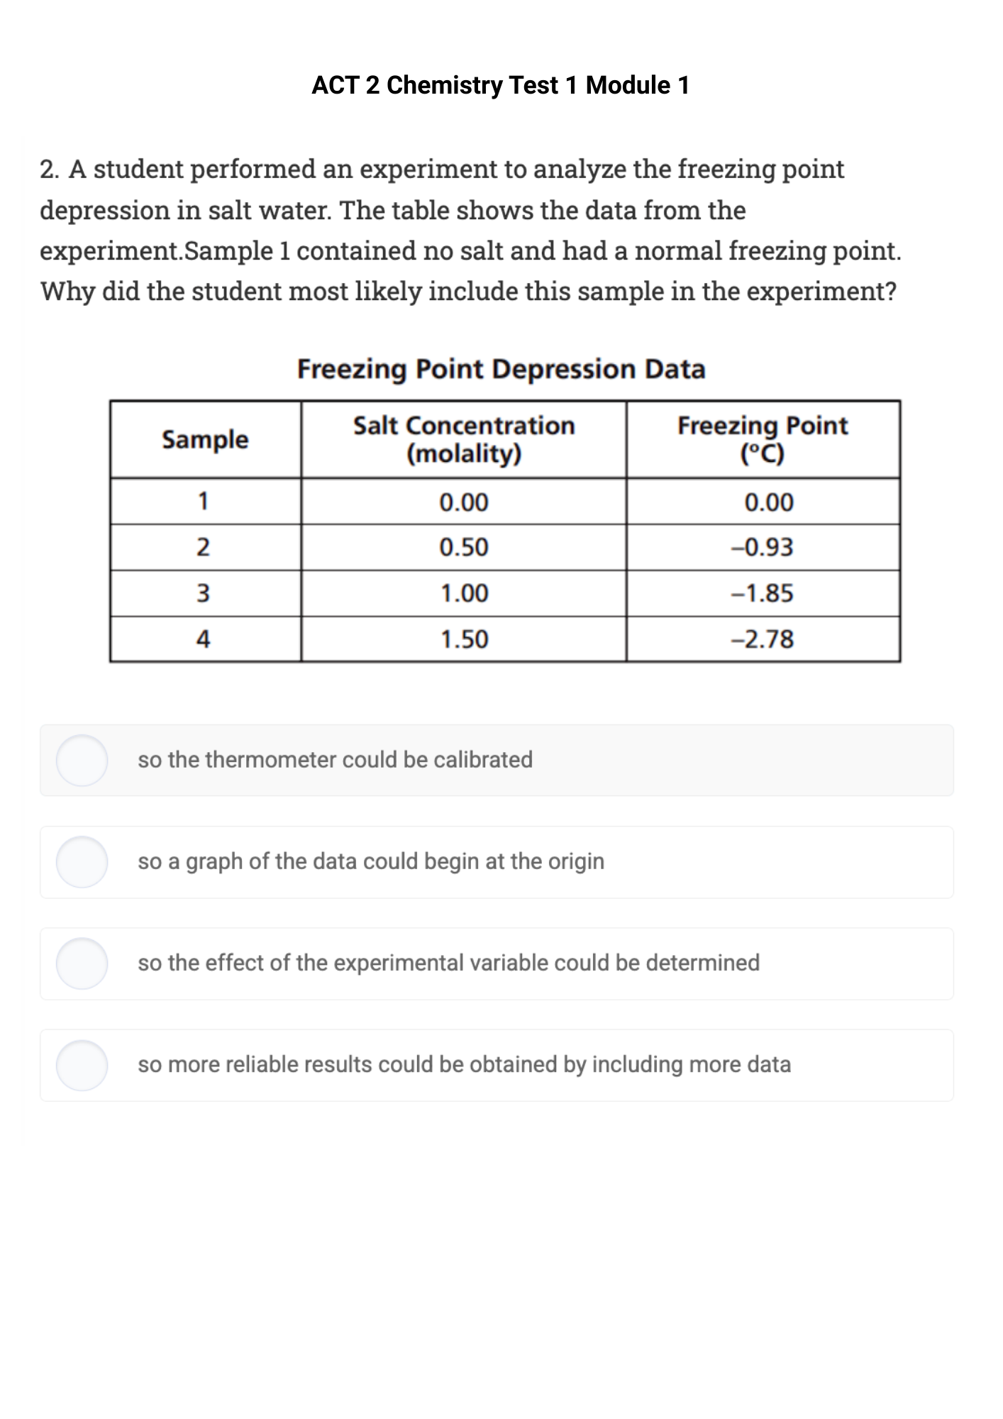Click the Sample column header
The image size is (1003, 1419).
coord(206,438)
